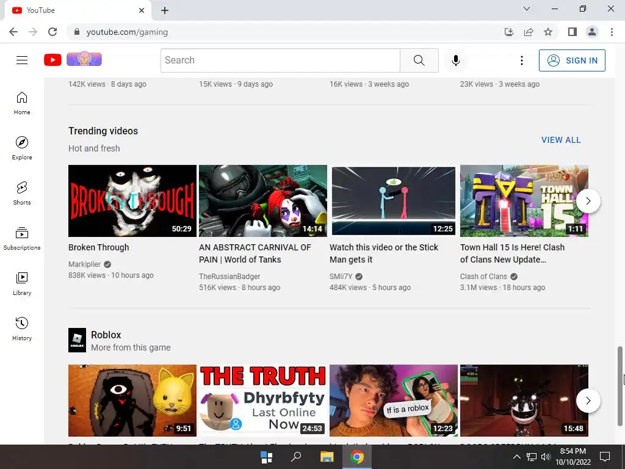This screenshot has height=469, width=625.
Task: Start voice search with microphone
Action: click(455, 60)
